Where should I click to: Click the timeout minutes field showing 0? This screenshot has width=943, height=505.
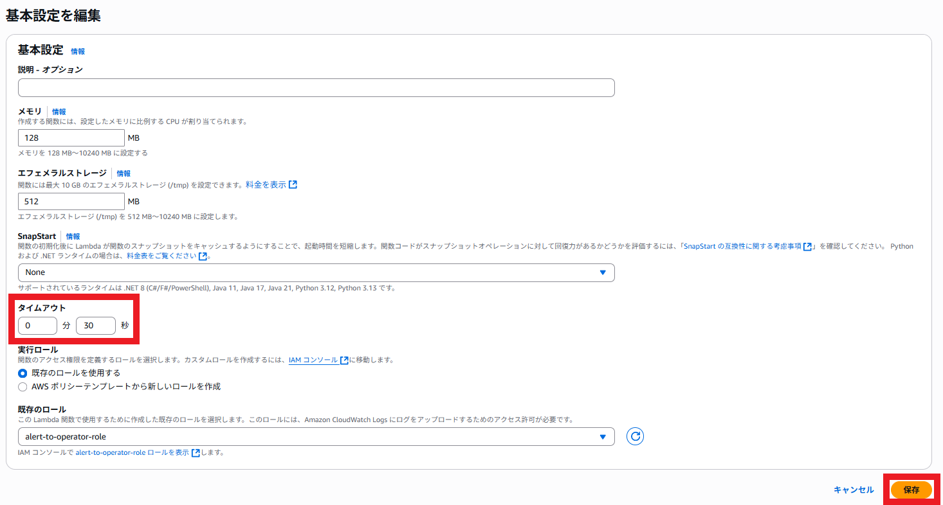(37, 326)
